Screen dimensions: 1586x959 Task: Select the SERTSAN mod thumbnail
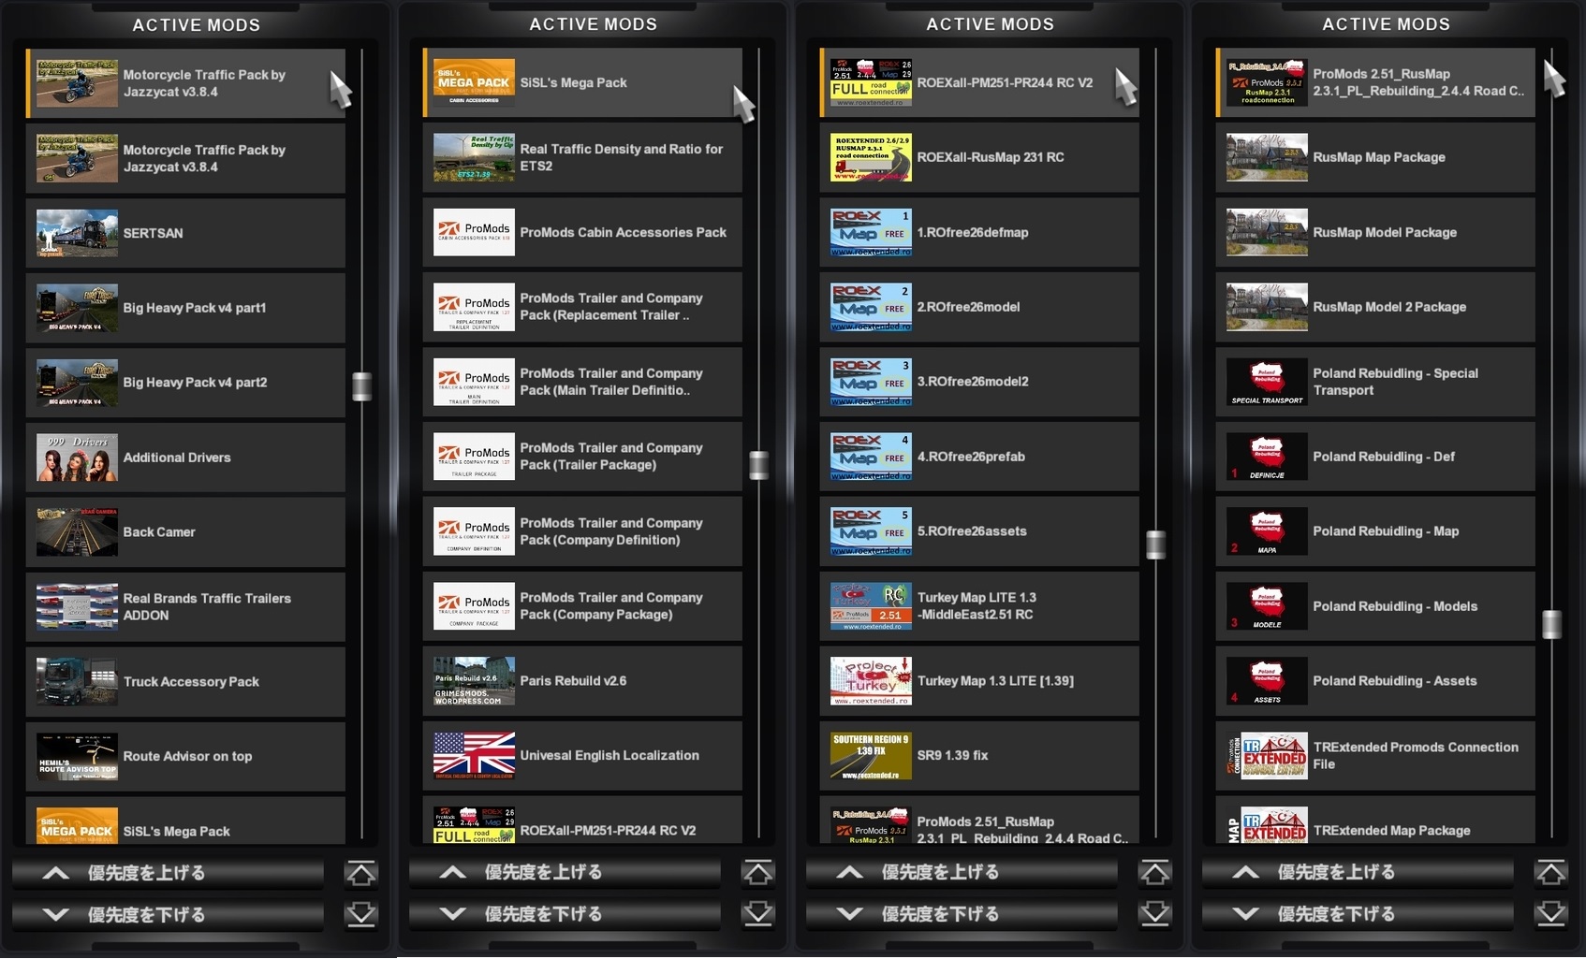(x=77, y=233)
